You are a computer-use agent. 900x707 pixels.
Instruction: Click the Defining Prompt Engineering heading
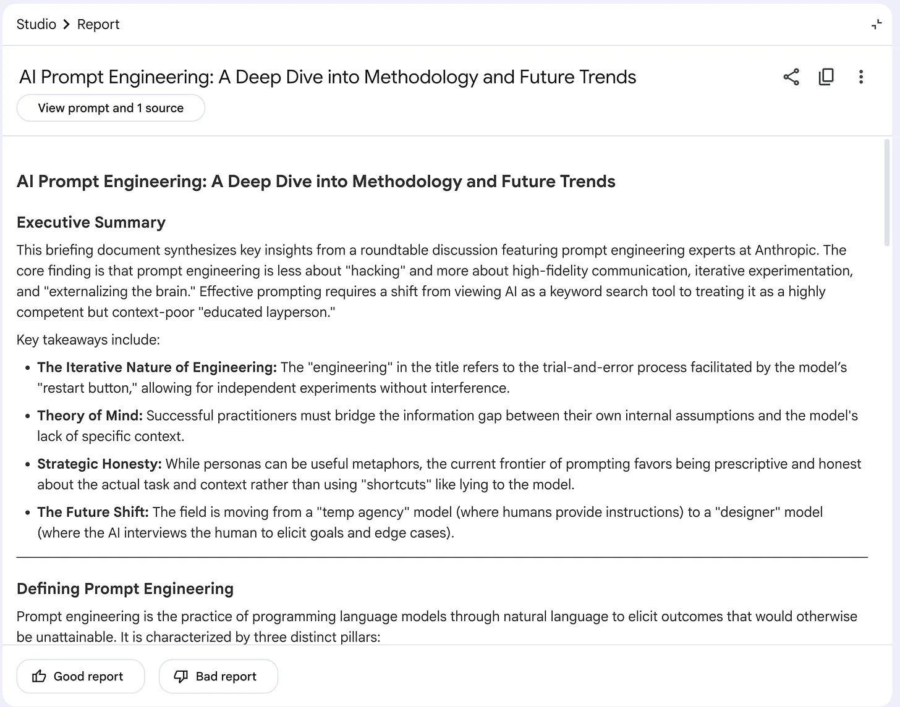(125, 588)
